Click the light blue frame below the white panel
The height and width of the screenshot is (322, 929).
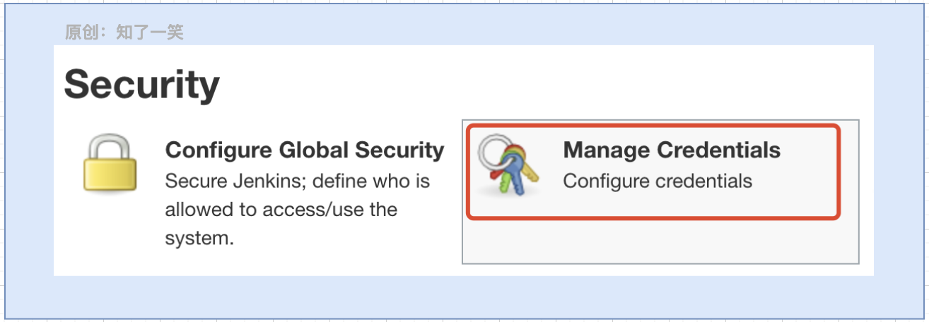(x=464, y=297)
